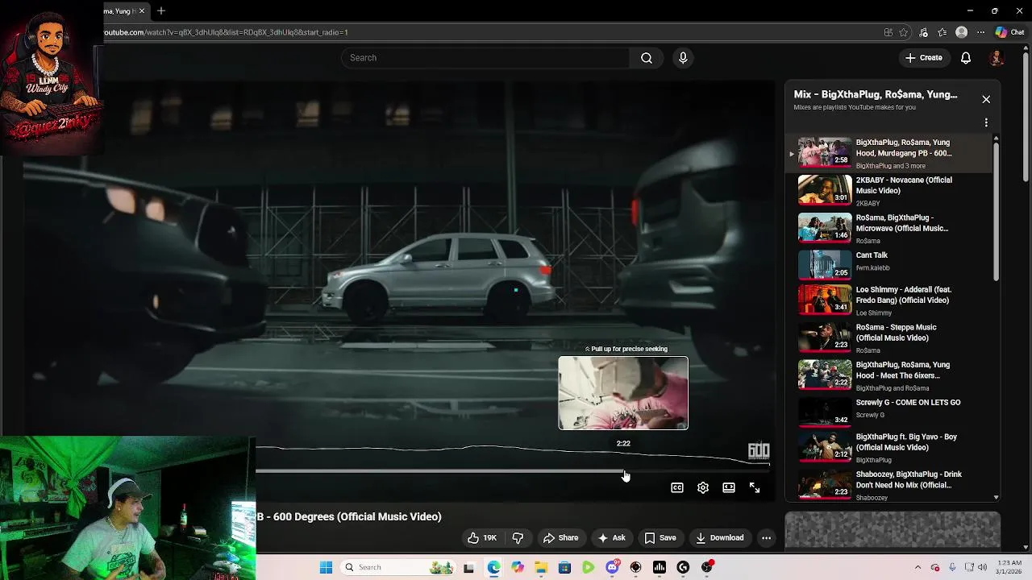Click the YouTube search magnifier button
This screenshot has width=1032, height=580.
pyautogui.click(x=647, y=58)
